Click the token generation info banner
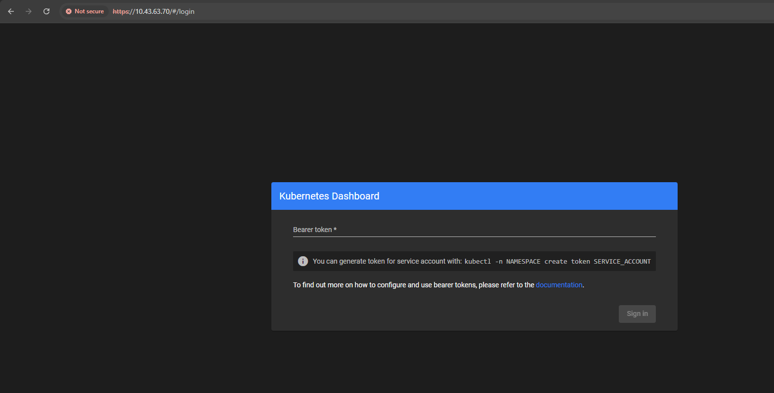Screen dimensions: 774x393 (x=474, y=261)
